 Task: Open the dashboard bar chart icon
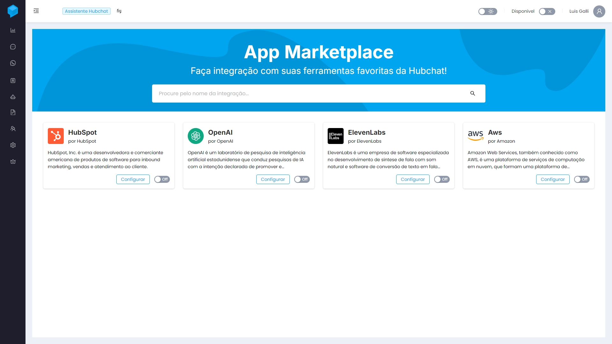13,30
